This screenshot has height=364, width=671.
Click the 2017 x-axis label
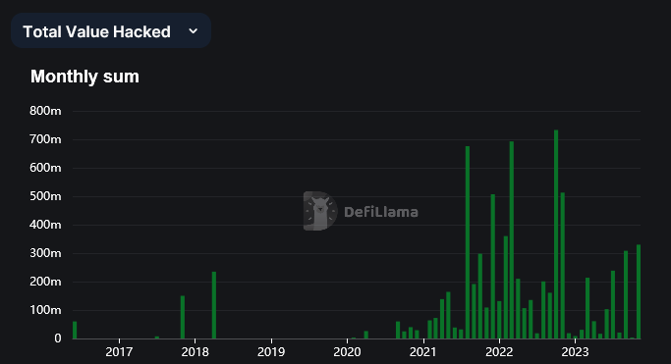tap(119, 351)
